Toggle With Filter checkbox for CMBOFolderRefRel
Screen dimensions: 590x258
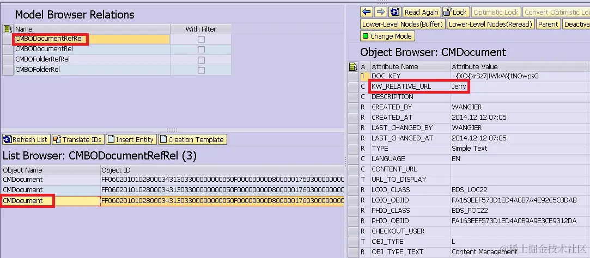[x=202, y=60]
